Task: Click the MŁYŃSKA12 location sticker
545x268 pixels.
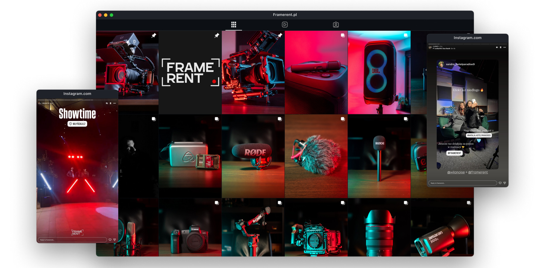Action: pos(77,124)
